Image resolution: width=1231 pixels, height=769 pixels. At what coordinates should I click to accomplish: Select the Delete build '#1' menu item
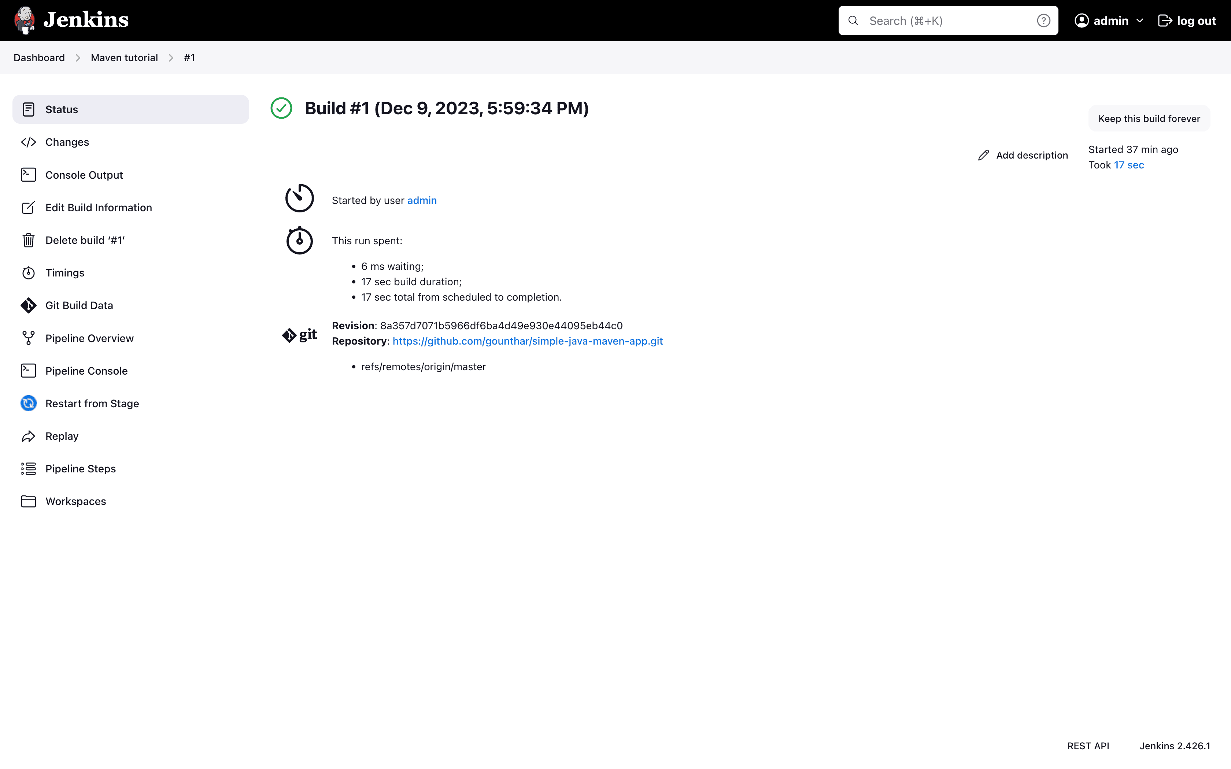pos(85,239)
